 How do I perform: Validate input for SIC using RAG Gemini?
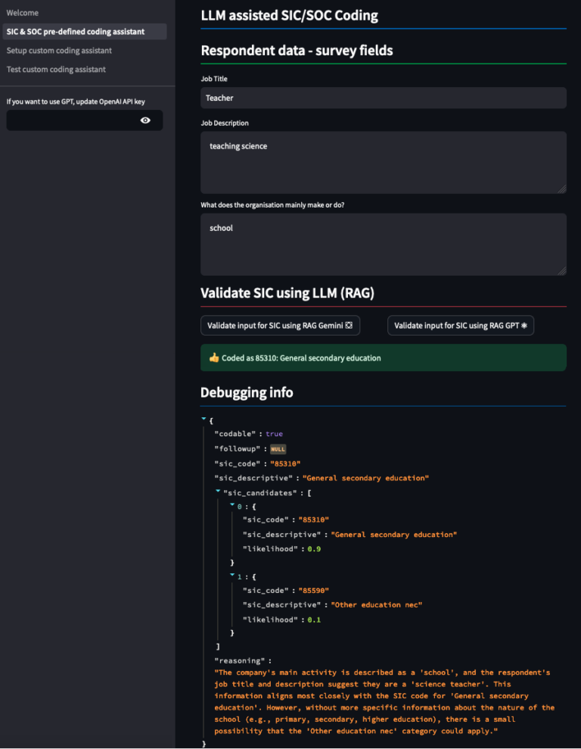[280, 326]
